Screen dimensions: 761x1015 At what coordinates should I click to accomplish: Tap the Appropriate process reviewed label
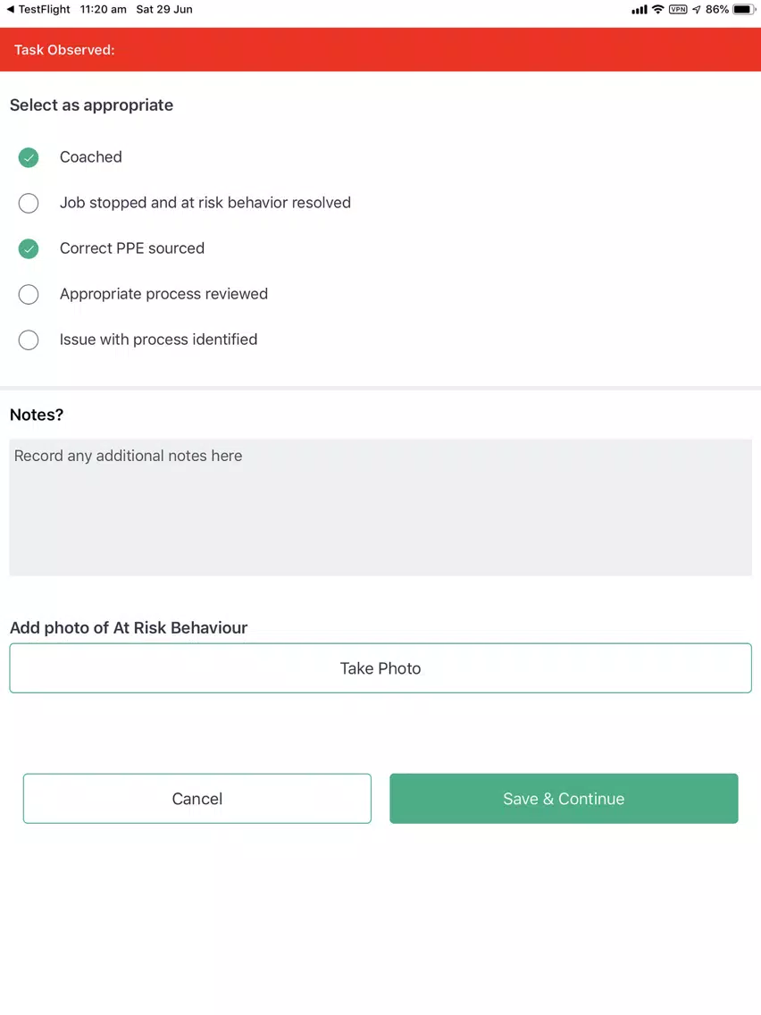coord(163,294)
